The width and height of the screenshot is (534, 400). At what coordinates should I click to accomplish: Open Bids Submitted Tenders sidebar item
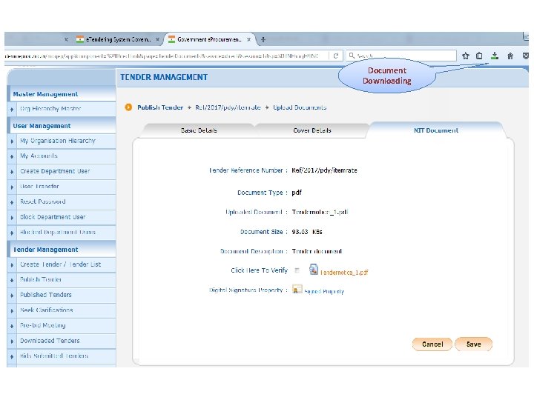54,356
